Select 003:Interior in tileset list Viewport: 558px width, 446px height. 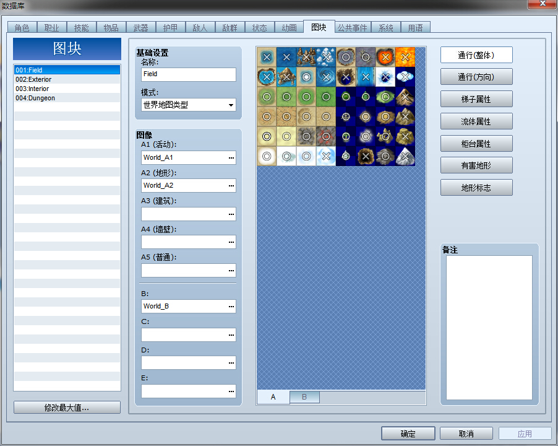pyautogui.click(x=67, y=89)
